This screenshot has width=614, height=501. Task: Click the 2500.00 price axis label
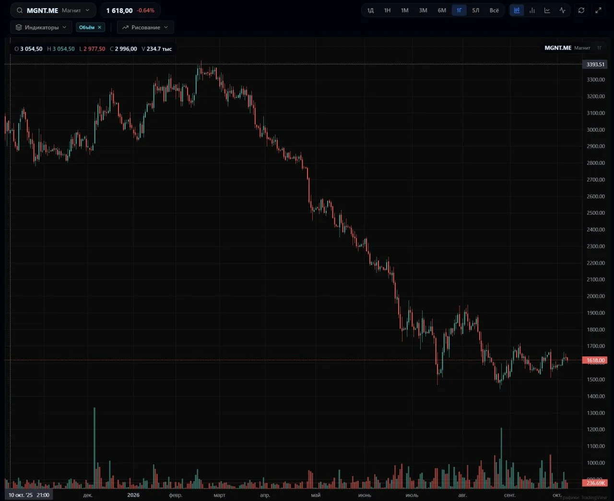(596, 213)
